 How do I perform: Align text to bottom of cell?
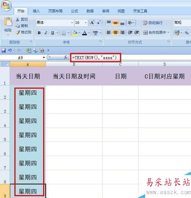point(122,23)
